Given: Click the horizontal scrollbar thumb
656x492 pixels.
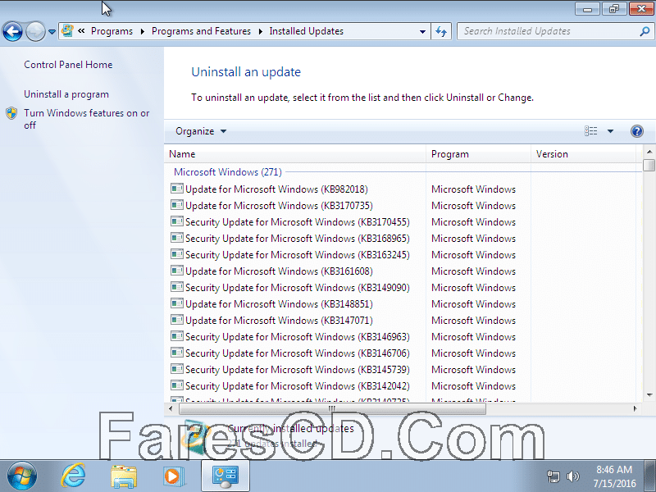Looking at the screenshot, I should [x=332, y=408].
